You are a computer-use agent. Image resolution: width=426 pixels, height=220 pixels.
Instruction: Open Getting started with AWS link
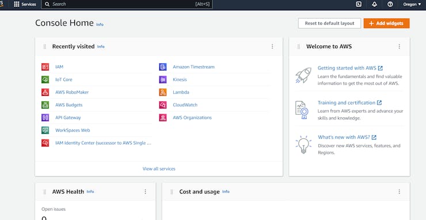350,68
